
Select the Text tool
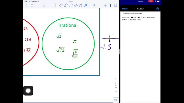55,5
